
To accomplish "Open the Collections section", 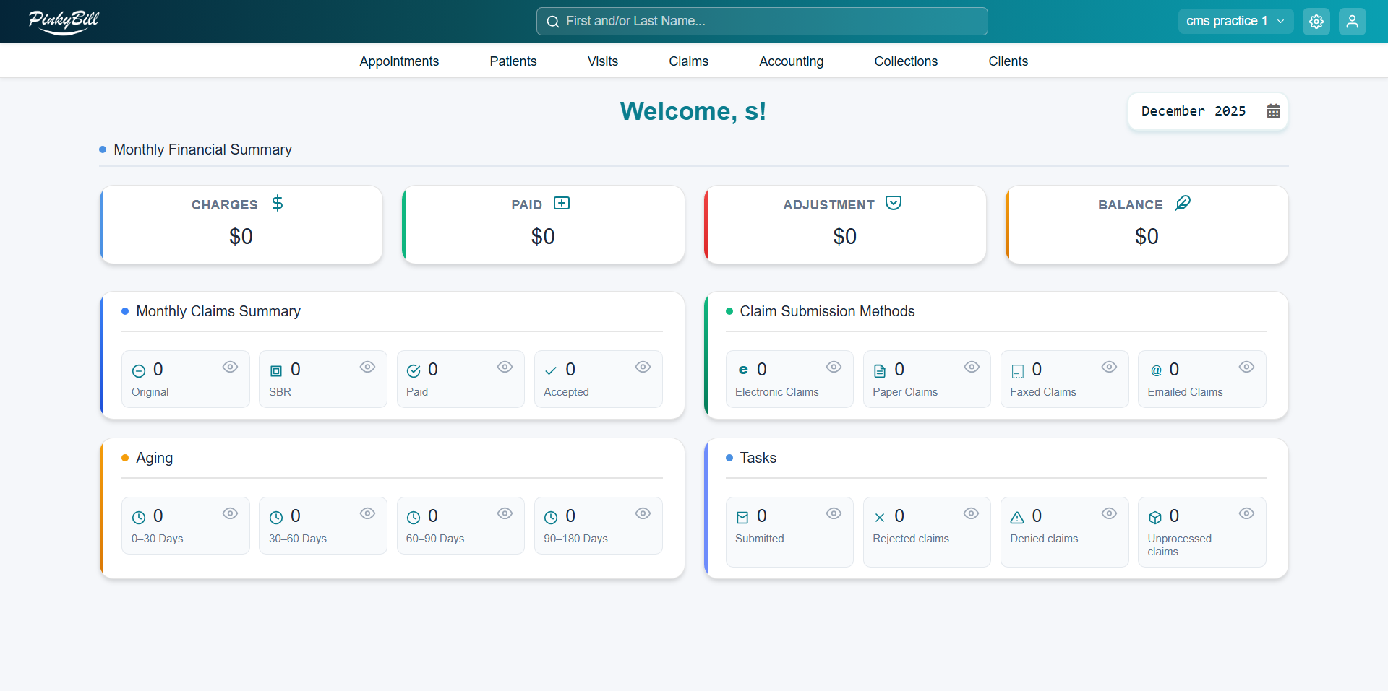I will [906, 61].
